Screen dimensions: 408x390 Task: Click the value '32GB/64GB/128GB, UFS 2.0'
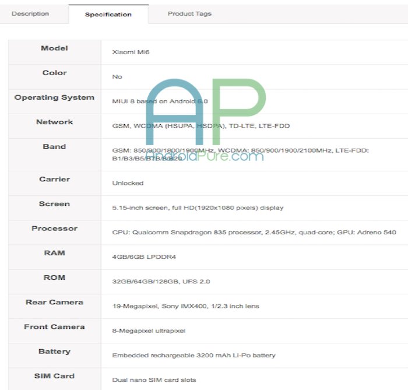[x=161, y=282]
